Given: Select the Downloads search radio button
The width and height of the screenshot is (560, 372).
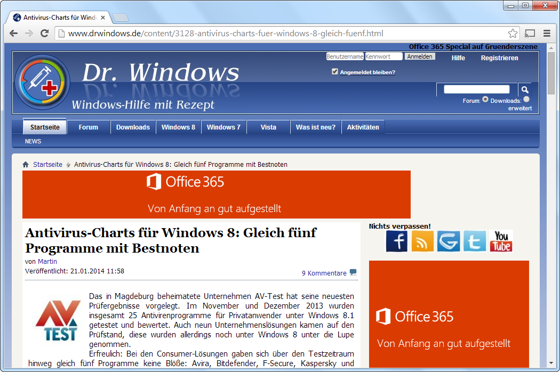Looking at the screenshot, I should coord(526,99).
